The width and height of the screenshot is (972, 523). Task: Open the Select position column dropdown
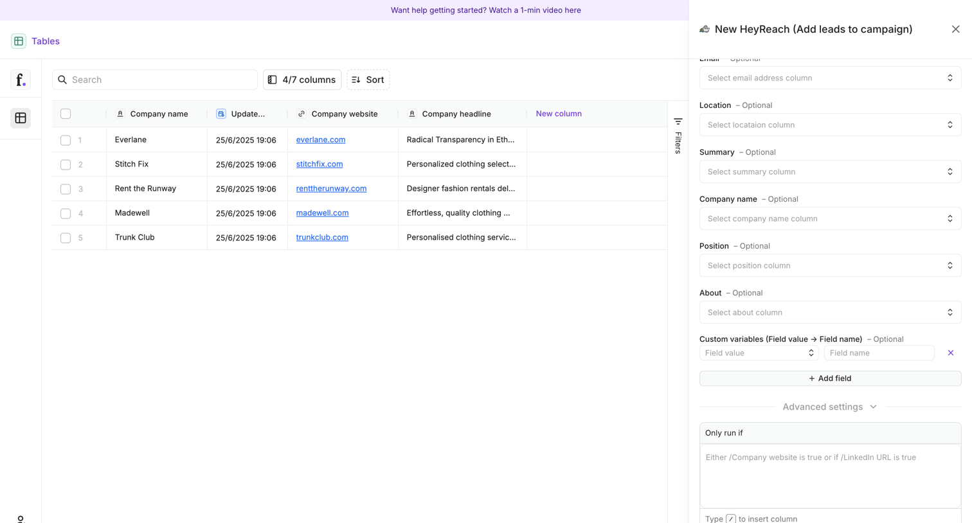click(x=830, y=265)
